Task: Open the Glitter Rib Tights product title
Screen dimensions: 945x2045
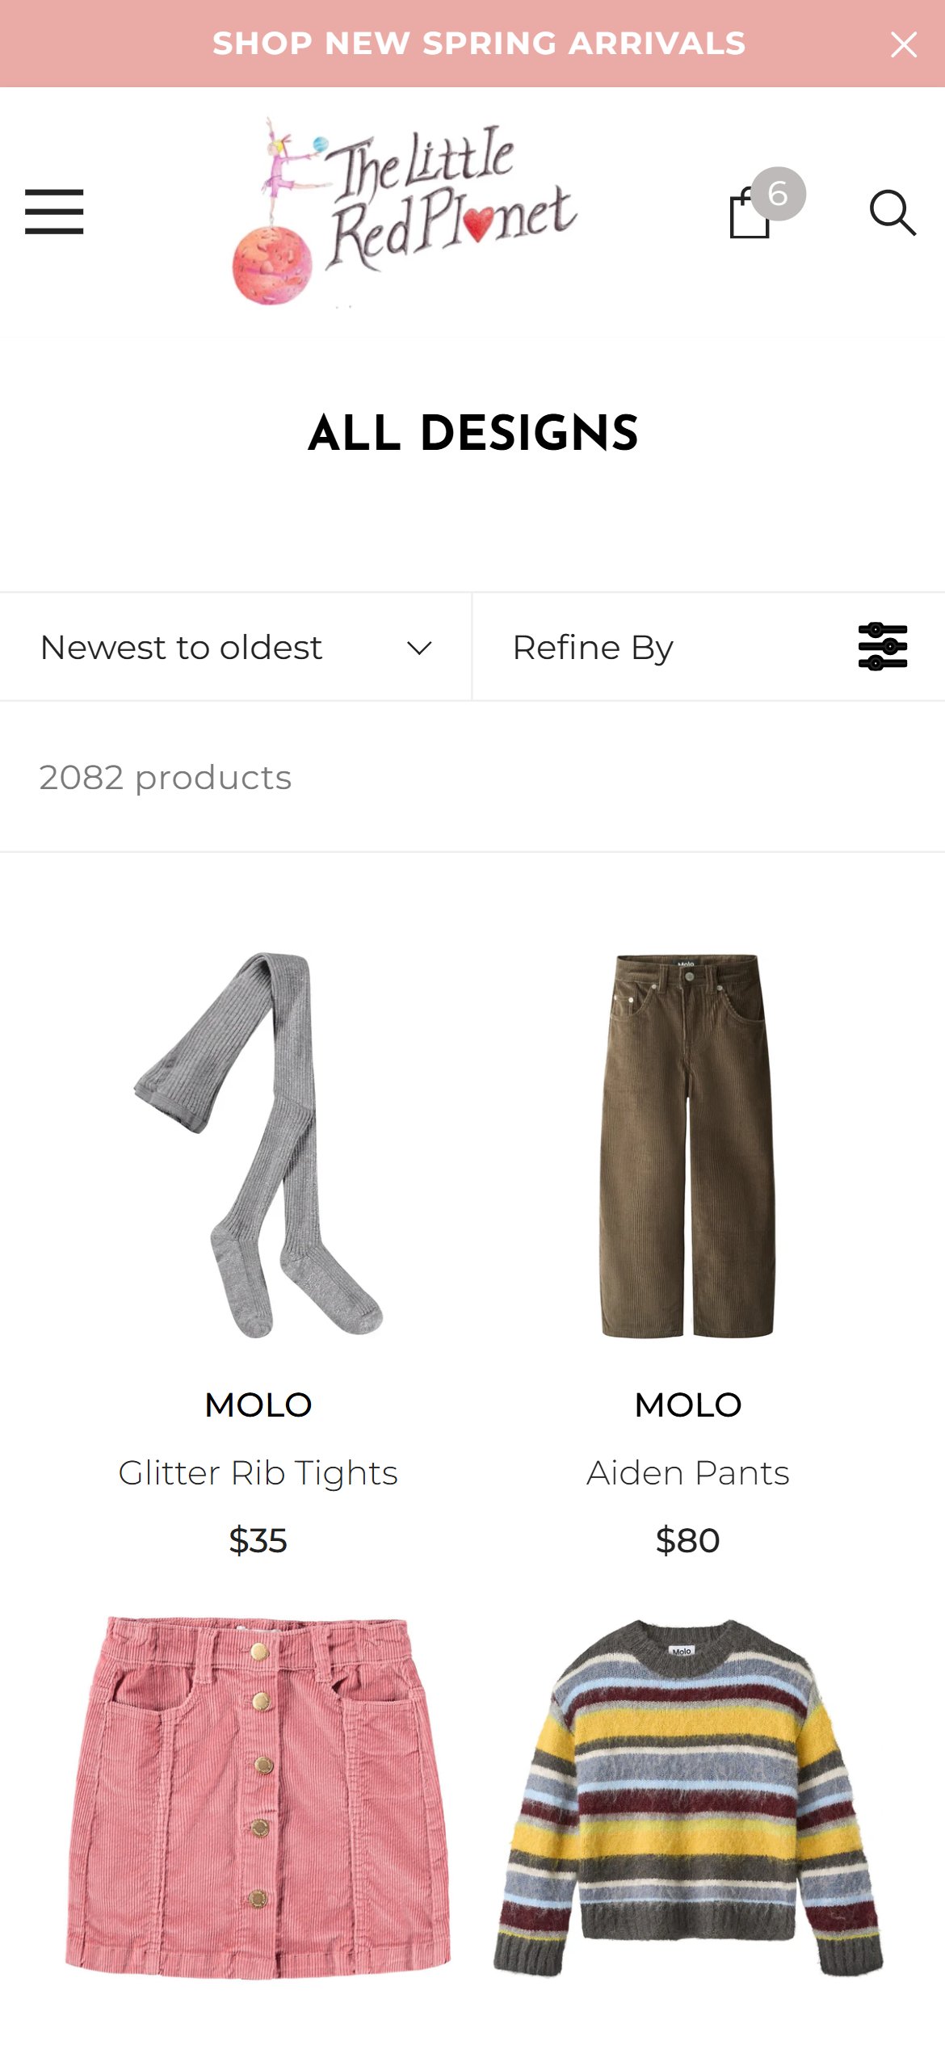Action: tap(258, 1473)
